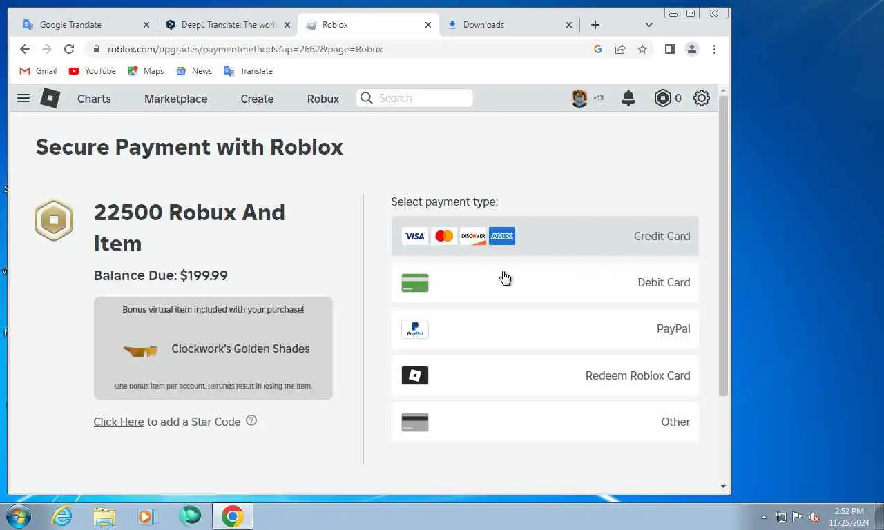Open the Roblox hamburger navigation menu

[23, 98]
